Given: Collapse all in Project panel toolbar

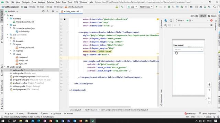Looking at the screenshot, I should point(47,11).
